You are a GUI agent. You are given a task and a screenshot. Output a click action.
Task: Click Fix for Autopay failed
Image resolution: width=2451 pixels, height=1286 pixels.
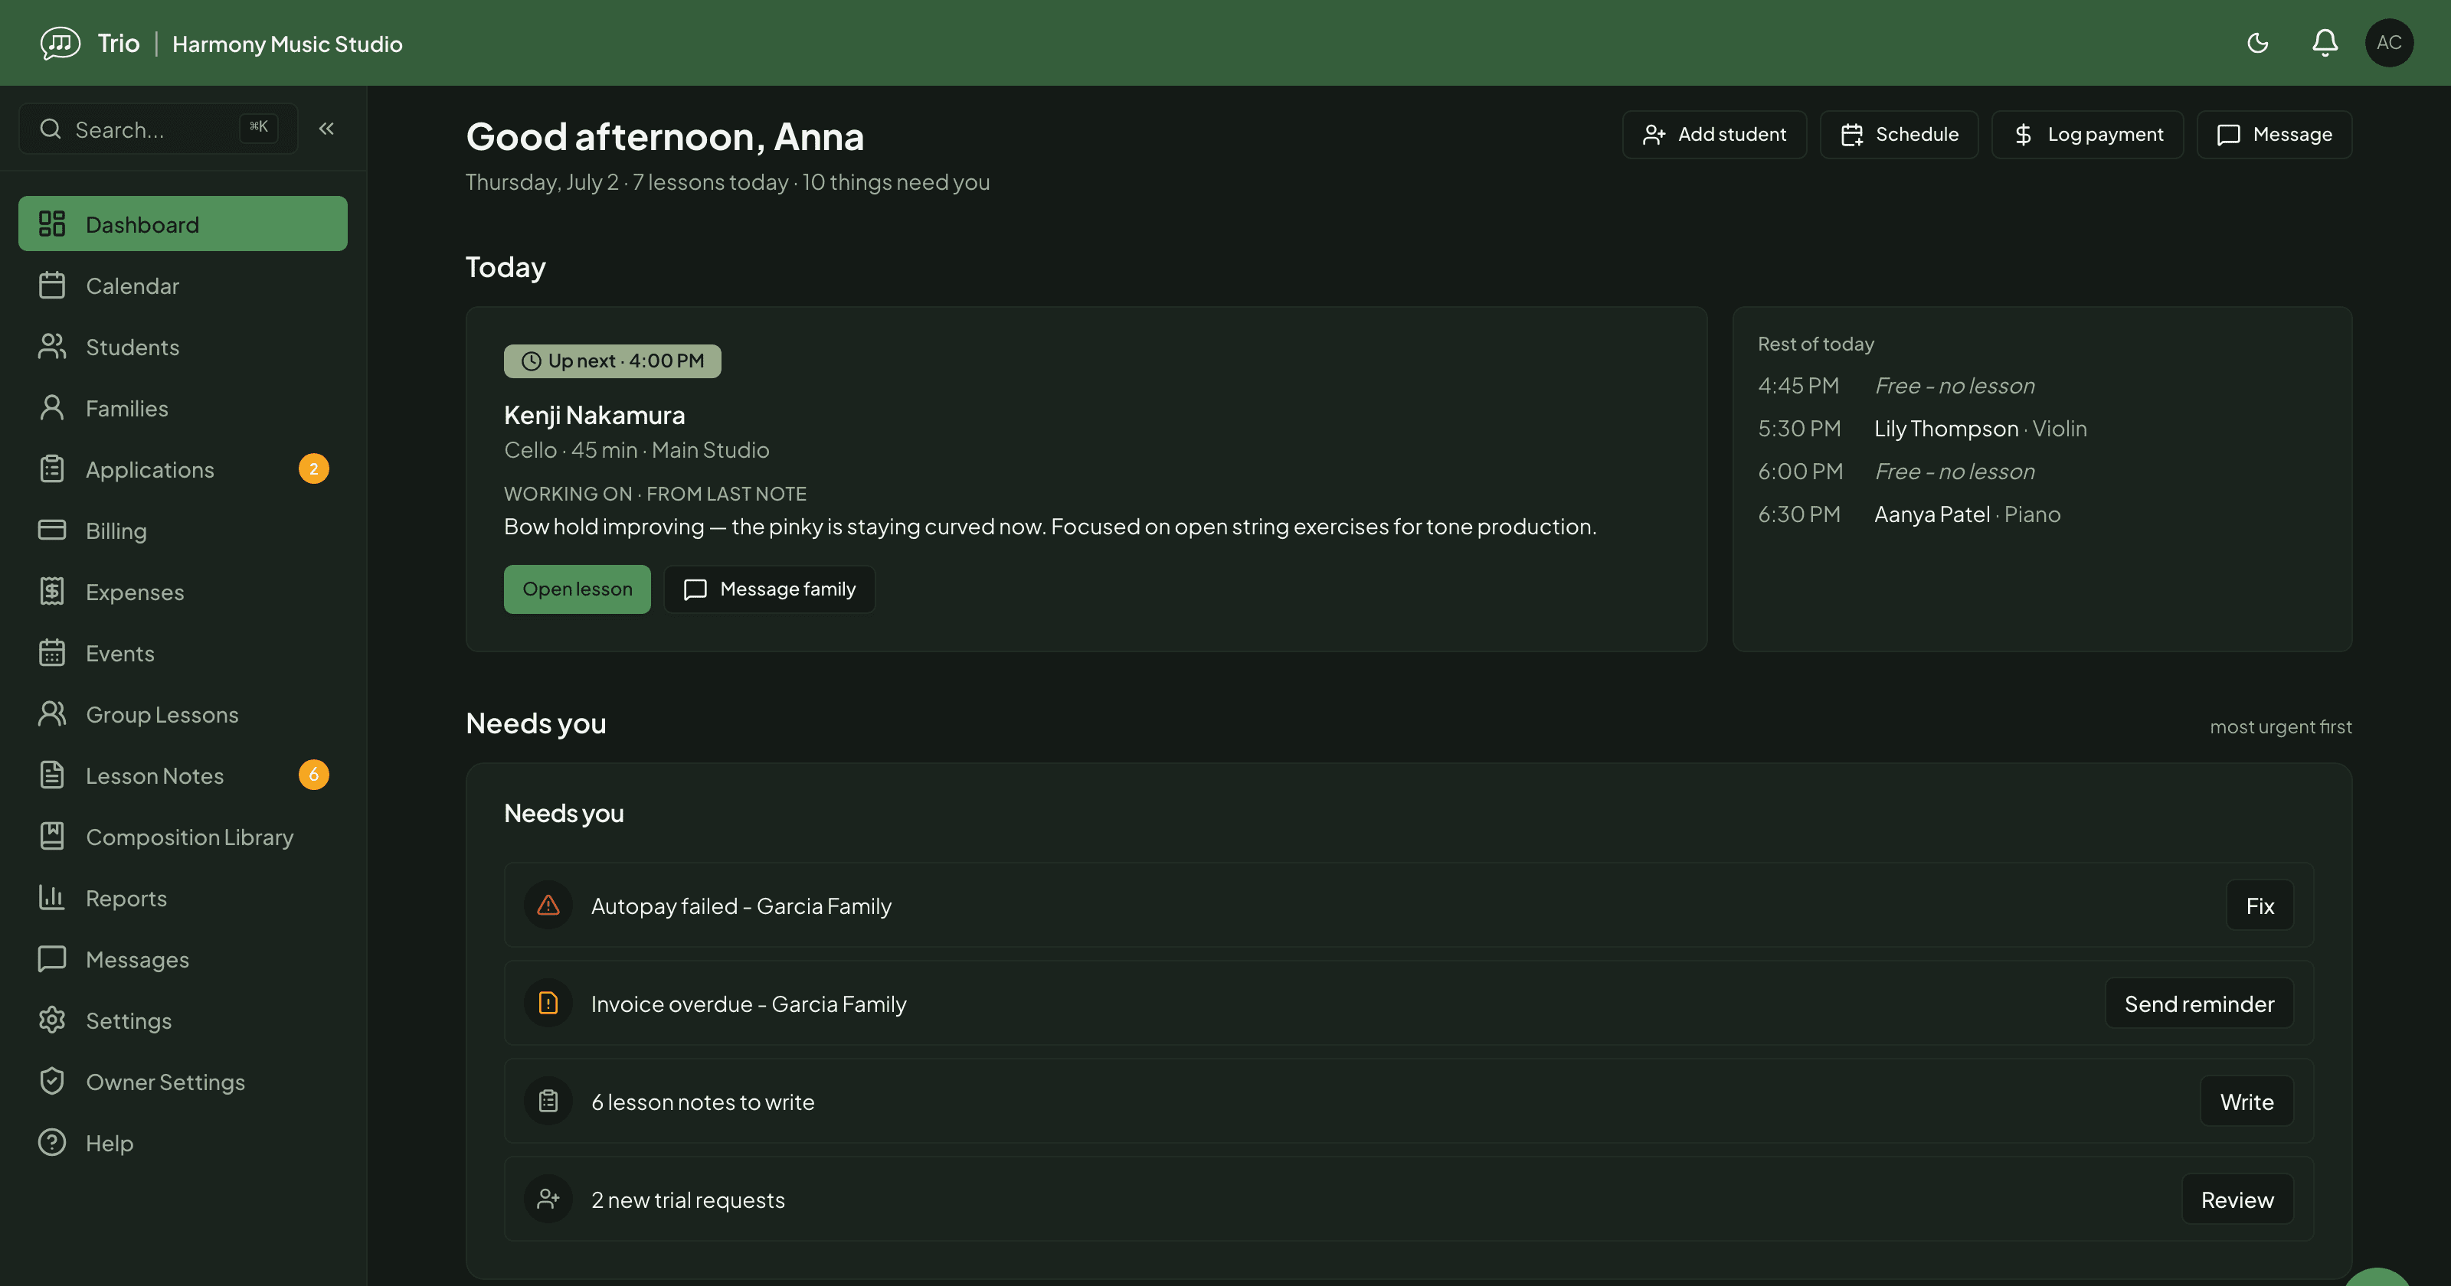(2259, 906)
